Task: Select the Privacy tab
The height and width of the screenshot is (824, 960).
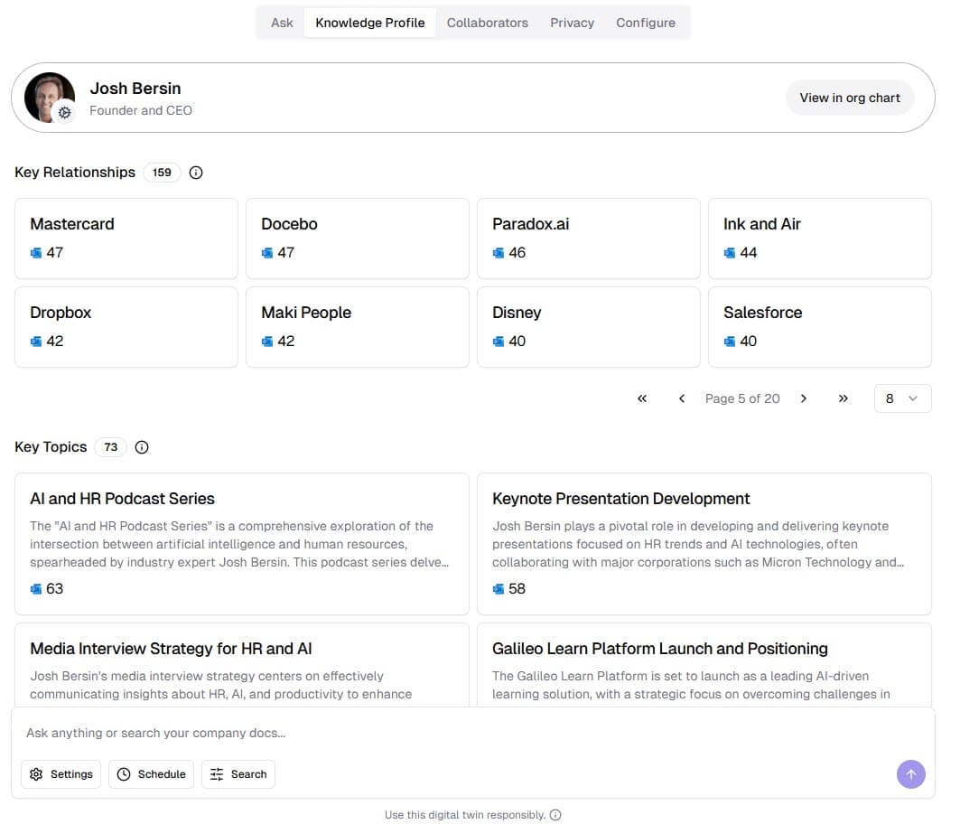Action: [572, 23]
